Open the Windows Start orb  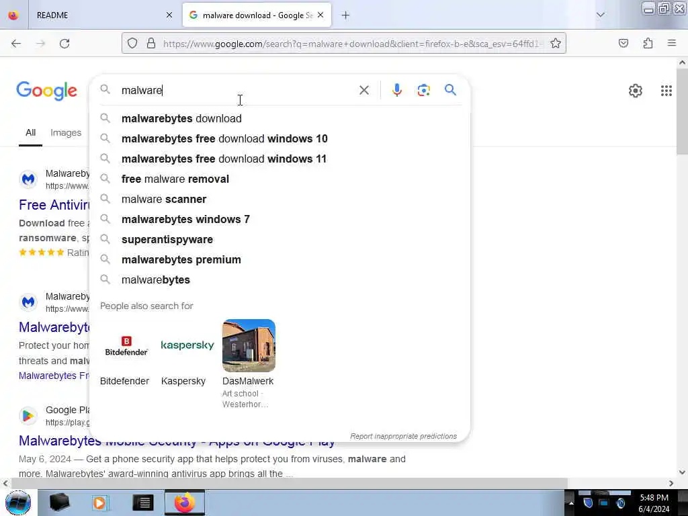pyautogui.click(x=18, y=503)
